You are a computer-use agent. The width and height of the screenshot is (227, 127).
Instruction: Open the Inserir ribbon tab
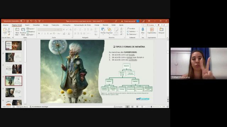pos(27,25)
